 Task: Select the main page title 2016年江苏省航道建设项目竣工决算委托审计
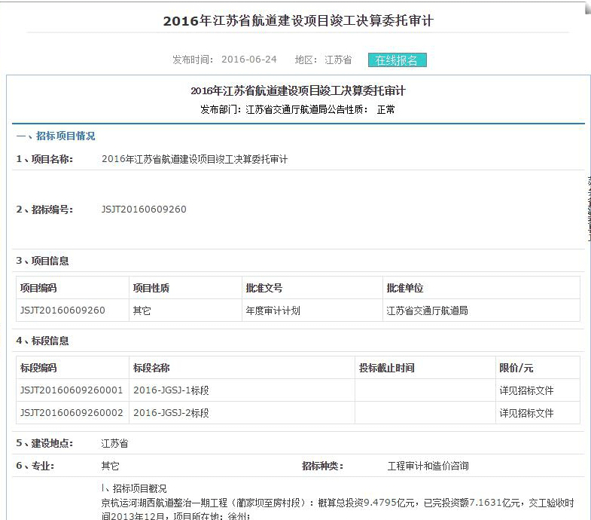click(298, 20)
